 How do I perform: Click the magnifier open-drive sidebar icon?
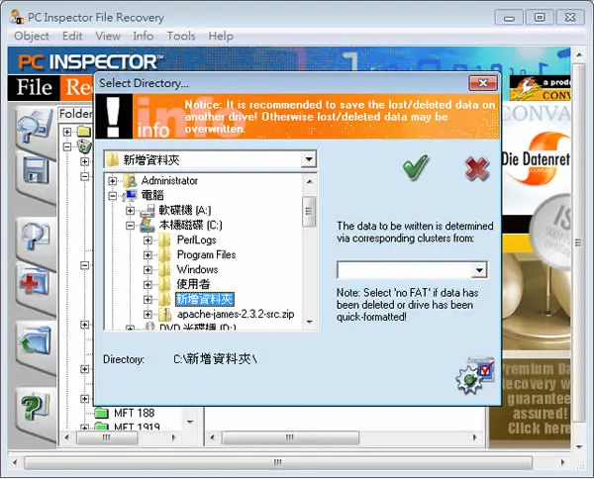click(35, 127)
